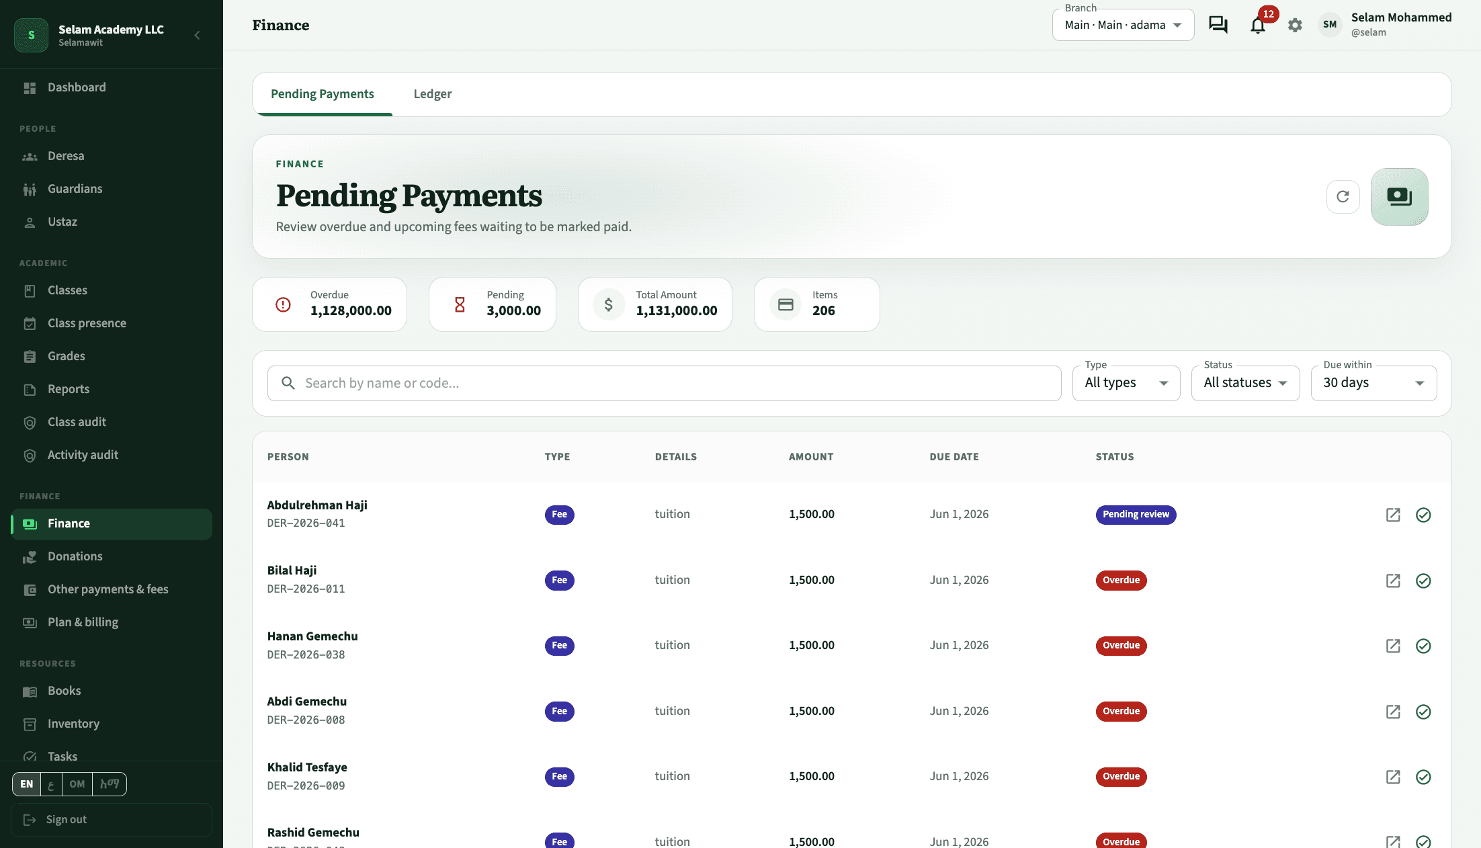Switch language to Amharic (አማ)
This screenshot has width=1481, height=848.
pyautogui.click(x=110, y=784)
